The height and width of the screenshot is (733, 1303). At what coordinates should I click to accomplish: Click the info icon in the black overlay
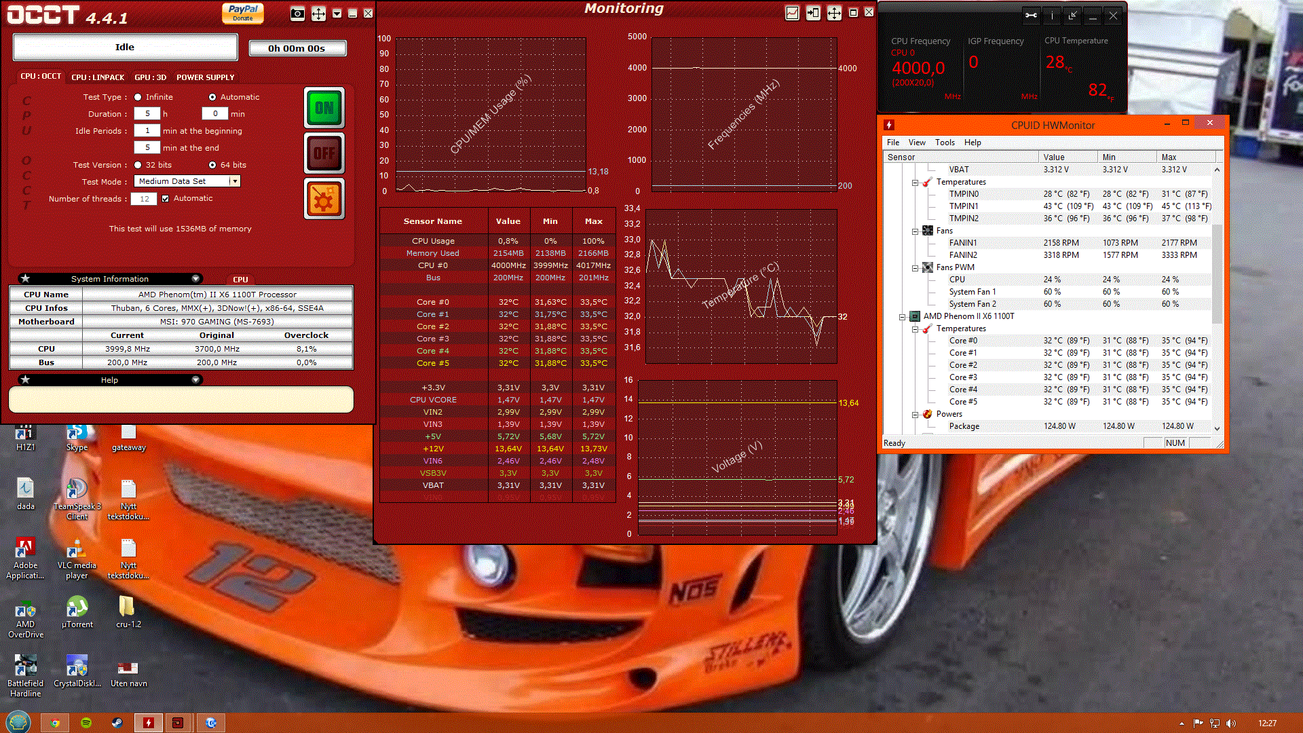(x=1052, y=16)
